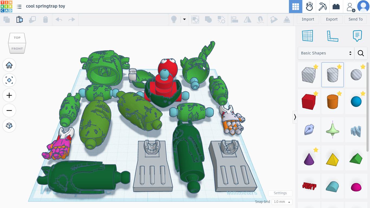Screen dimensions: 370x208
Task: Toggle favorite star on purple Cone
Action: tap(316, 150)
